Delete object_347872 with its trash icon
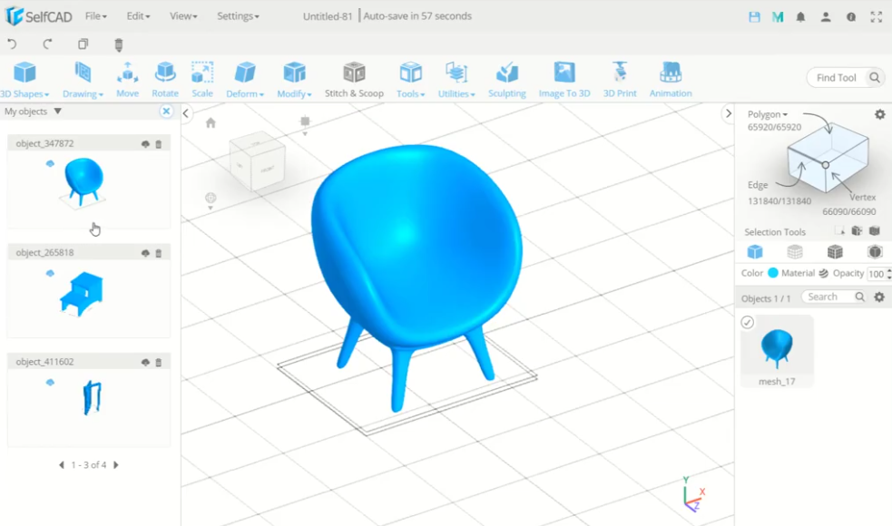The height and width of the screenshot is (526, 892). point(159,144)
